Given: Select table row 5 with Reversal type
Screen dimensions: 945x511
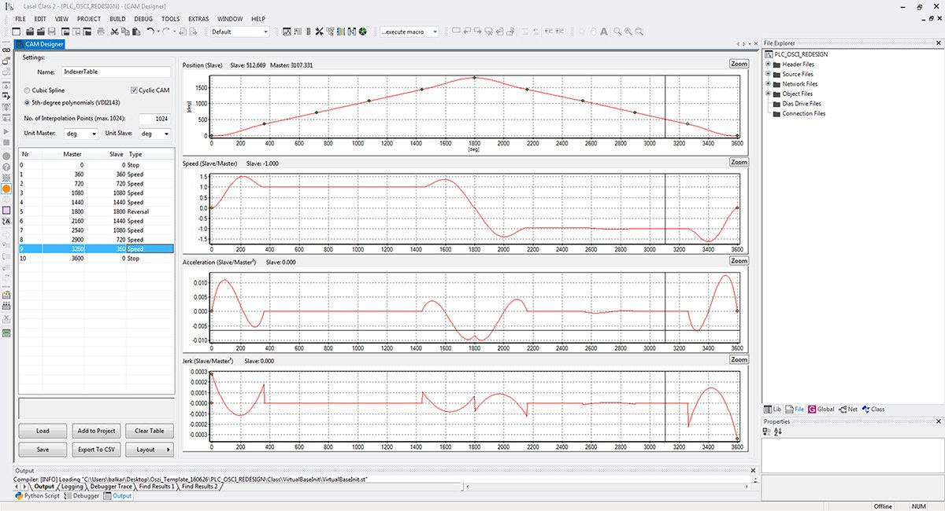Looking at the screenshot, I should pyautogui.click(x=96, y=211).
